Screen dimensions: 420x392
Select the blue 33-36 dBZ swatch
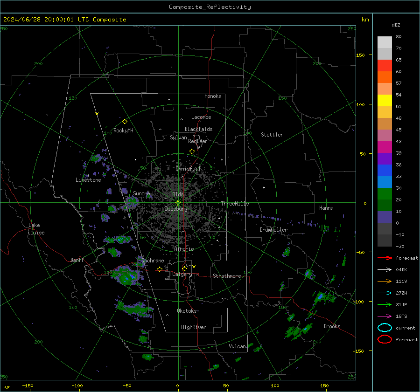click(385, 171)
